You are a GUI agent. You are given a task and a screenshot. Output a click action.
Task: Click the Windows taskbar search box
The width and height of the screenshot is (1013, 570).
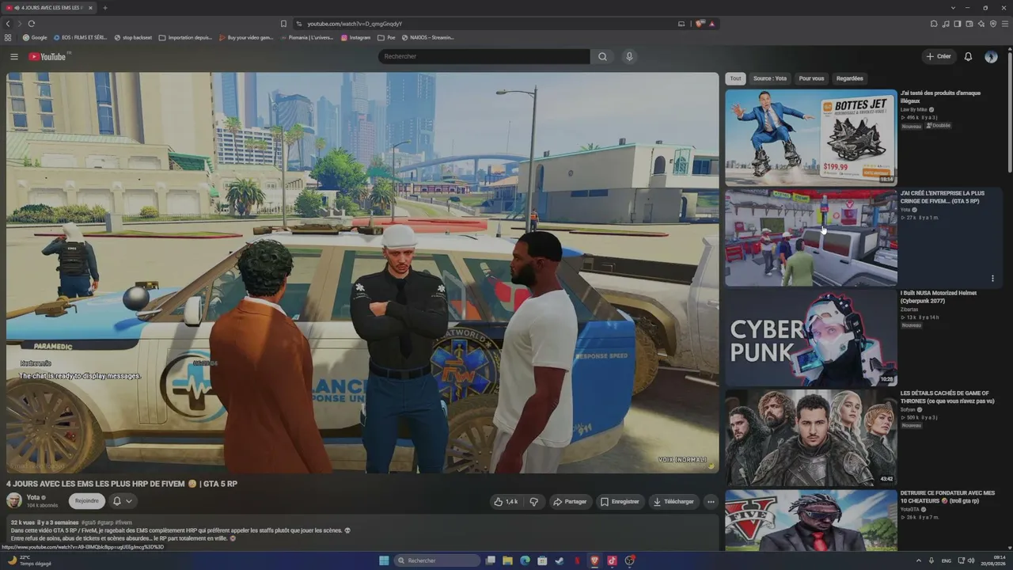click(437, 560)
